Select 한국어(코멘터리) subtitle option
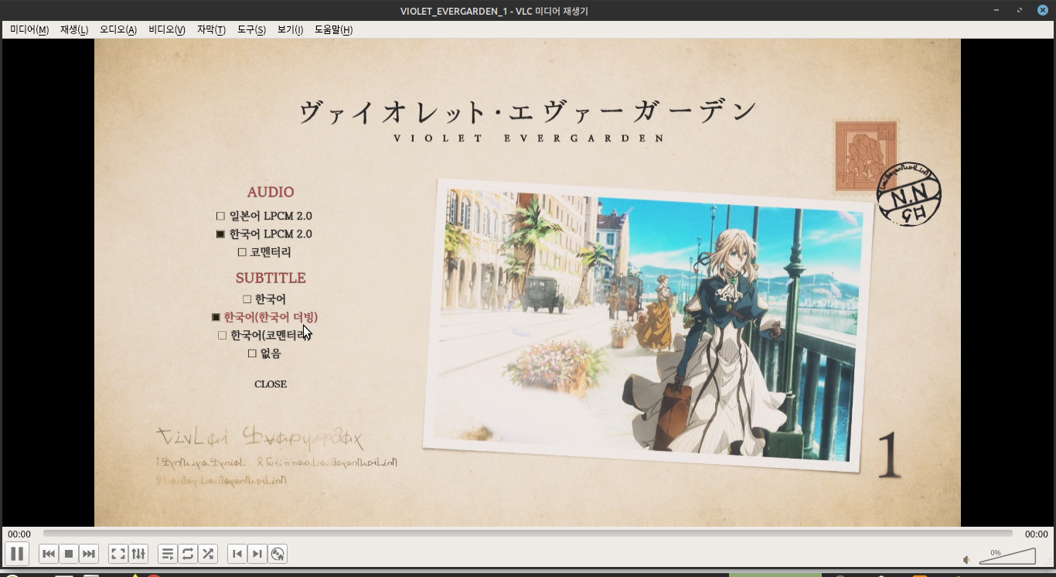 pos(264,335)
